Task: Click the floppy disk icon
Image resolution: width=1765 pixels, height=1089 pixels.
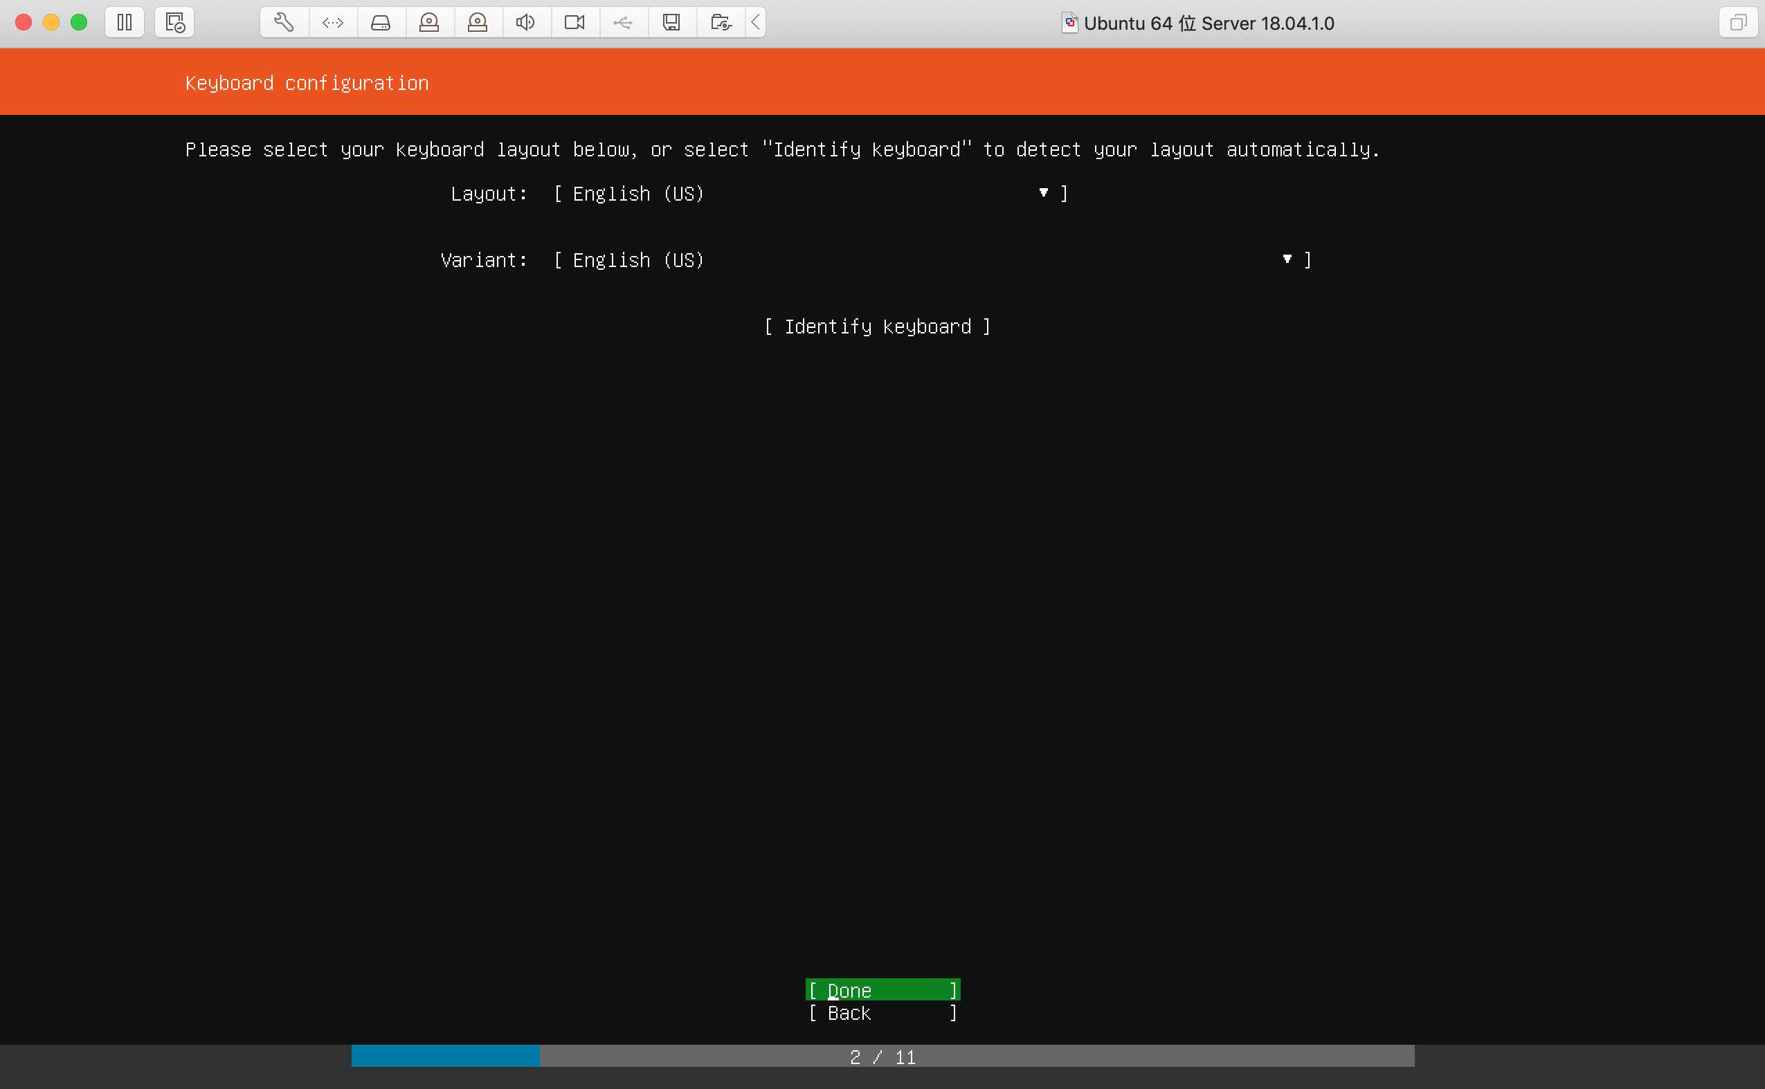Action: pyautogui.click(x=671, y=22)
